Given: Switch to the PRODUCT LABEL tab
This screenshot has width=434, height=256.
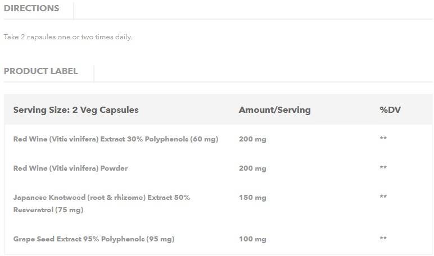Looking at the screenshot, I should [x=40, y=71].
